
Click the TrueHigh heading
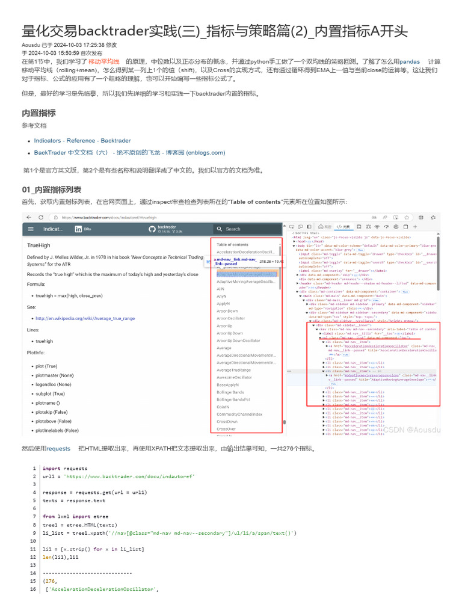pyautogui.click(x=38, y=245)
